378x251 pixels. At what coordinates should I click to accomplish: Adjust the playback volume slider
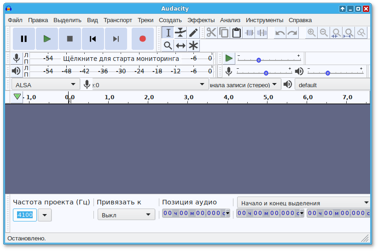click(x=335, y=72)
